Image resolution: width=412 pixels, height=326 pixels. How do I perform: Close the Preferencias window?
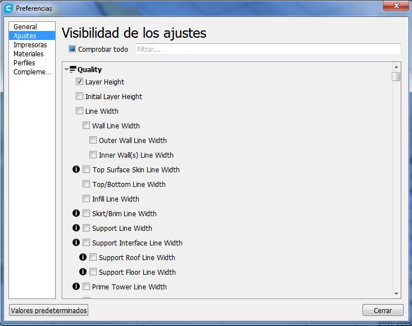point(396,6)
